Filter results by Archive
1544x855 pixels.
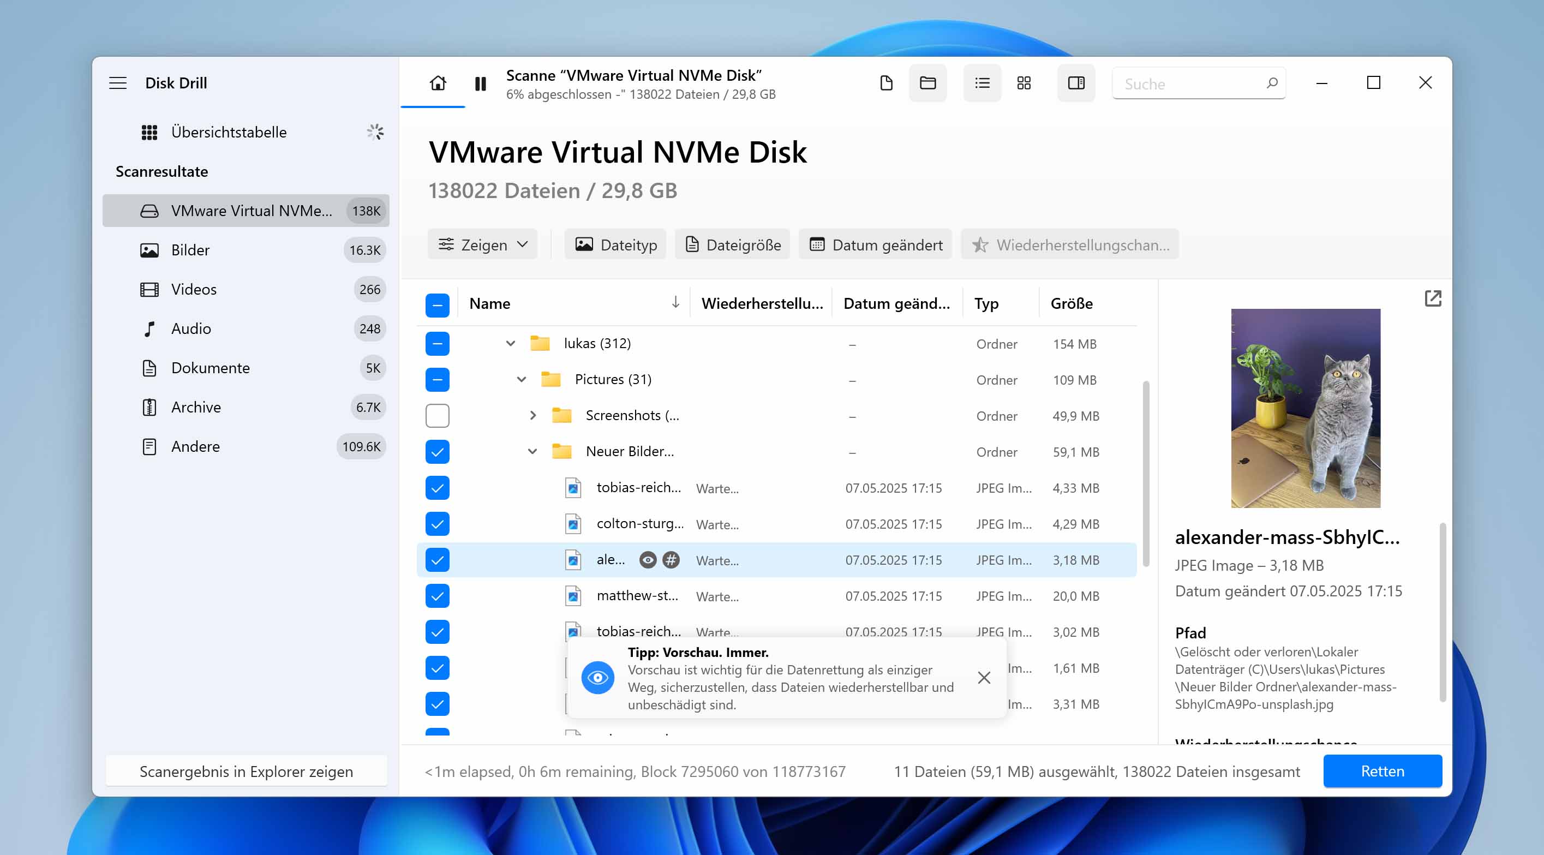246,407
